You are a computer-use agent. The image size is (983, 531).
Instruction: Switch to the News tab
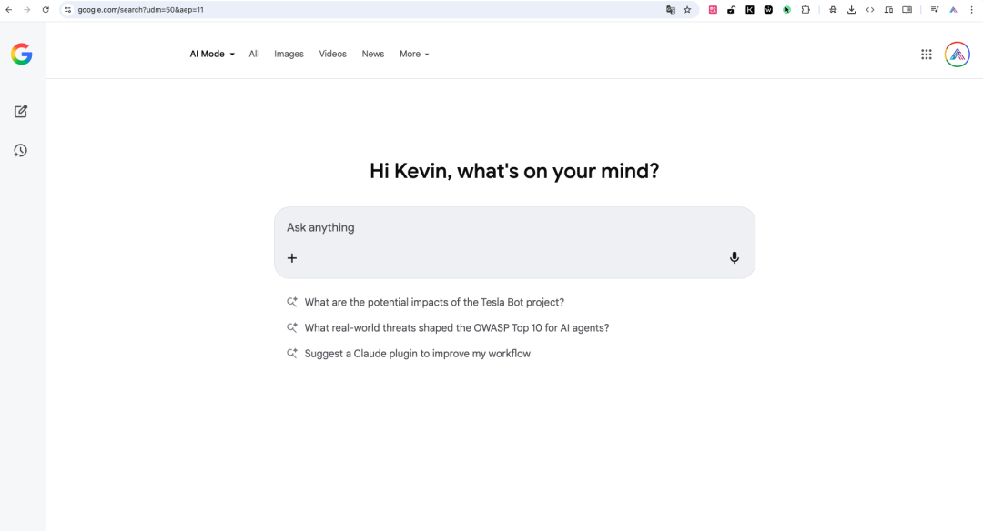[x=372, y=55]
